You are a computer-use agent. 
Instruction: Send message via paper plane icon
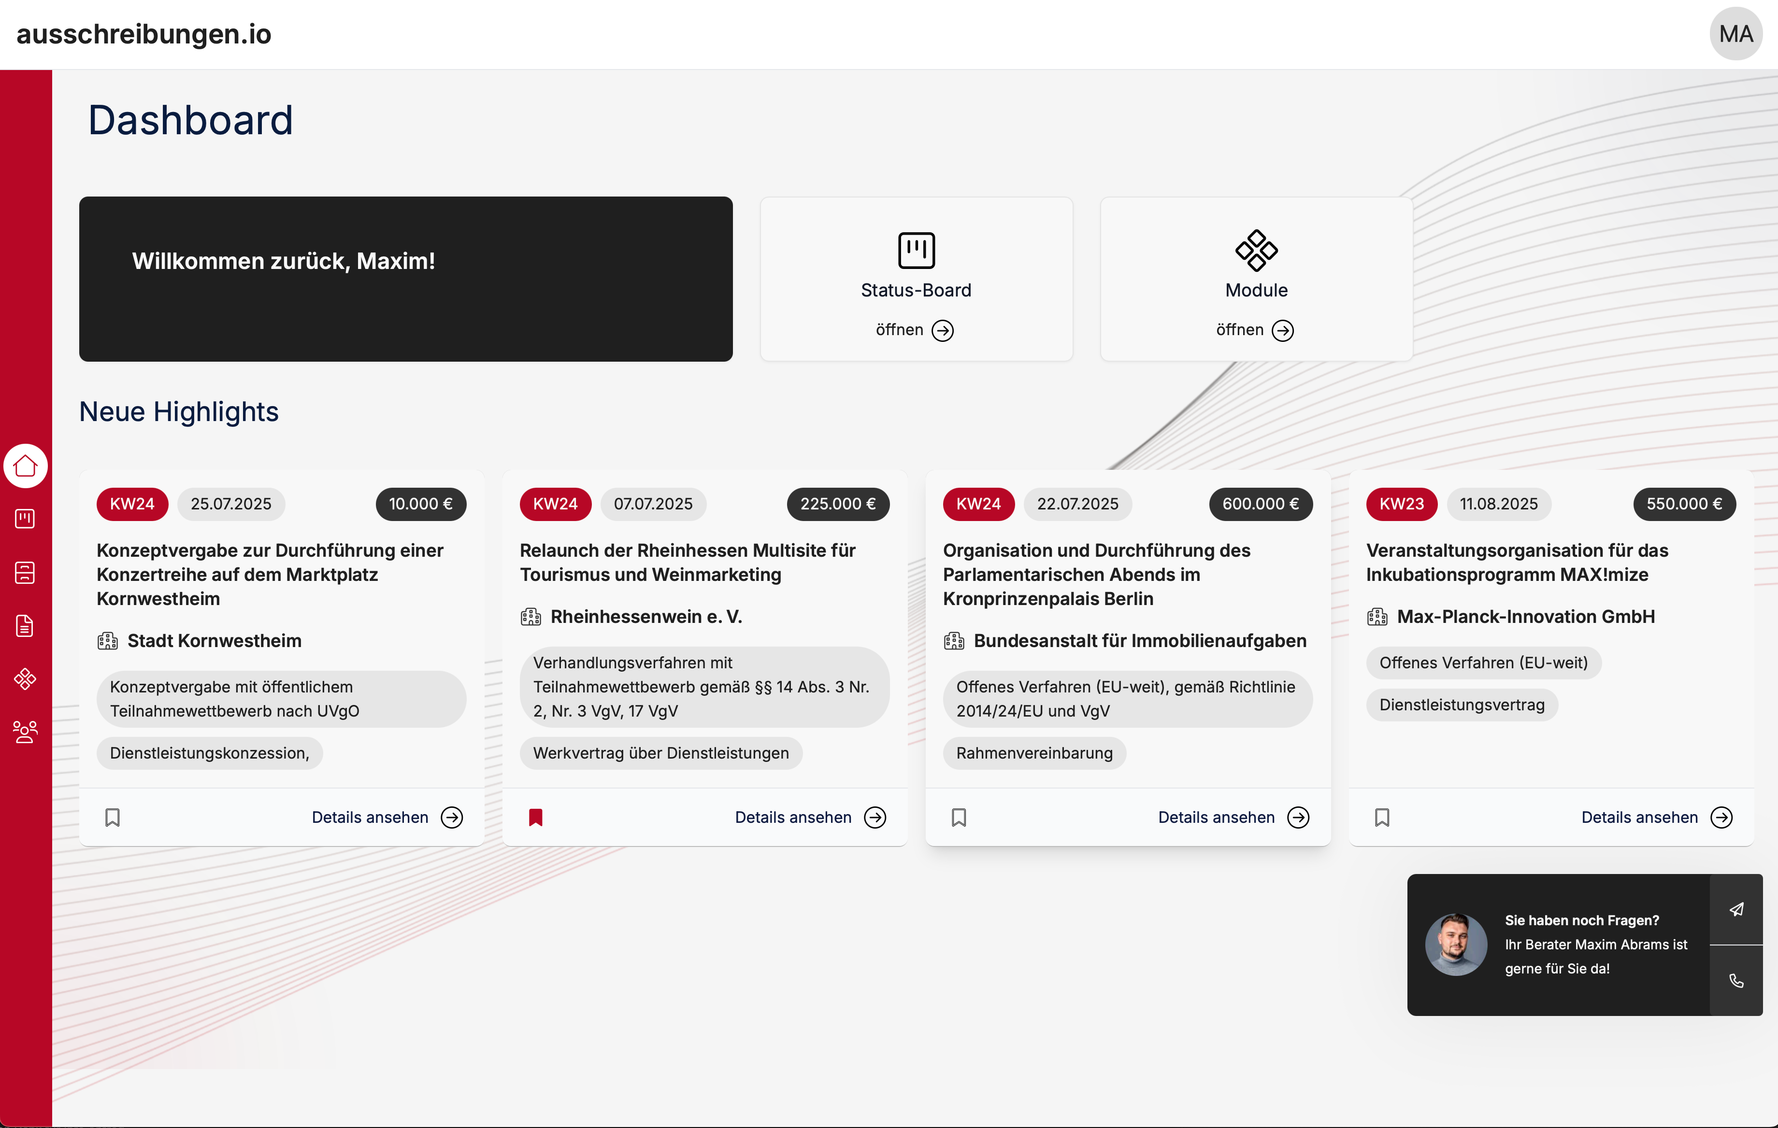[1736, 910]
